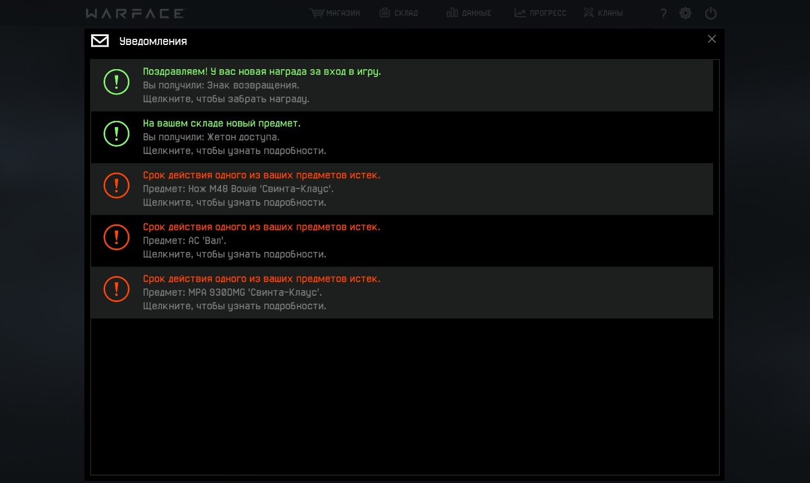The width and height of the screenshot is (810, 483).
Task: Click 'Щелкните, чтобы забрать награду' text
Action: click(x=226, y=99)
